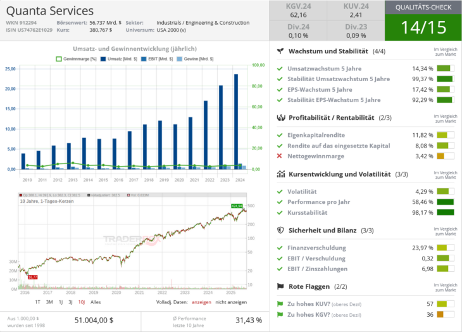Click the green flag beside Zu hohes KUV

pos(280,303)
